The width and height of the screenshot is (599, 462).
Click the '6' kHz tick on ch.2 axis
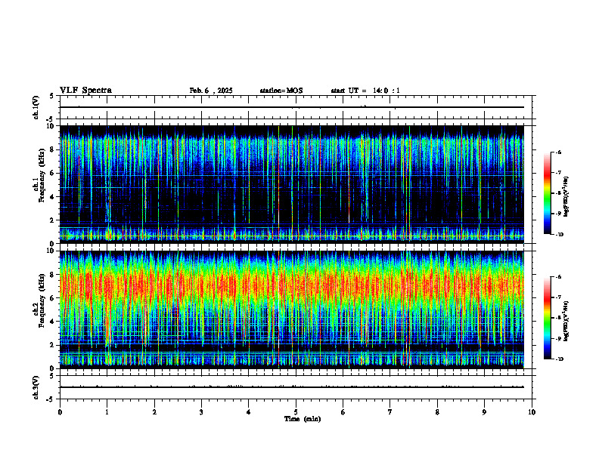point(54,298)
